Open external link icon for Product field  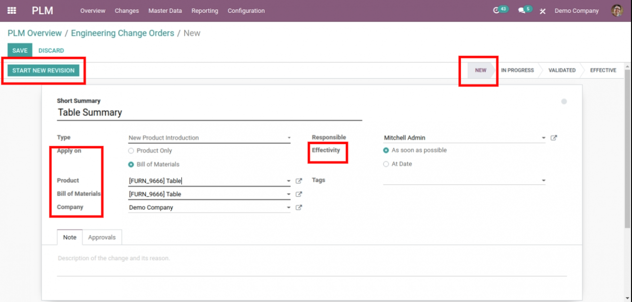299,181
